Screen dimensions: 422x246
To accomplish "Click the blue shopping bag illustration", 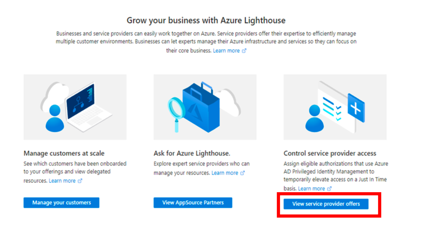I will coord(201,103).
